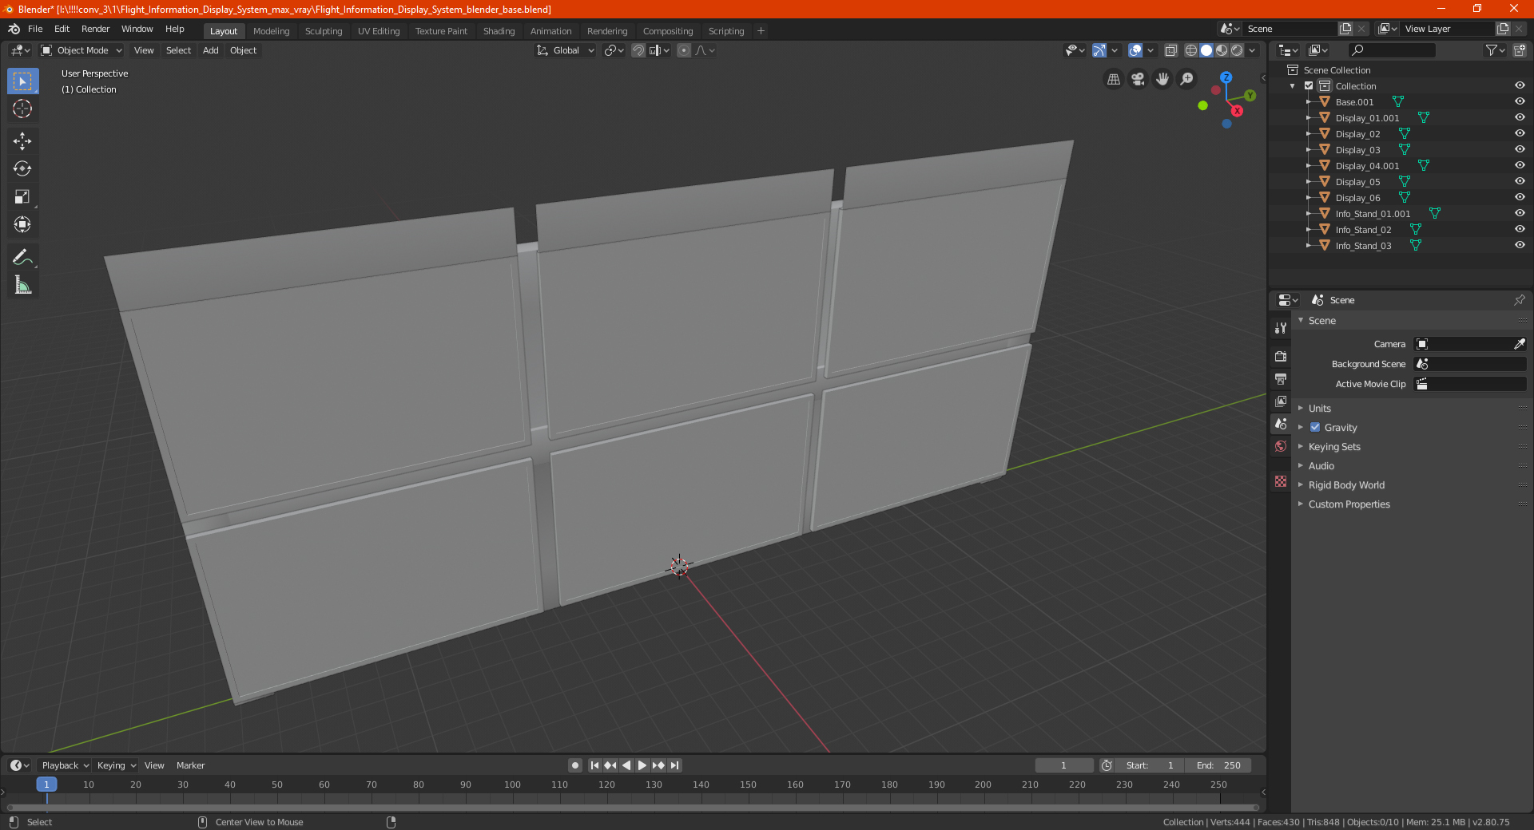Open the Output properties tab
Image resolution: width=1534 pixels, height=830 pixels.
click(1281, 378)
